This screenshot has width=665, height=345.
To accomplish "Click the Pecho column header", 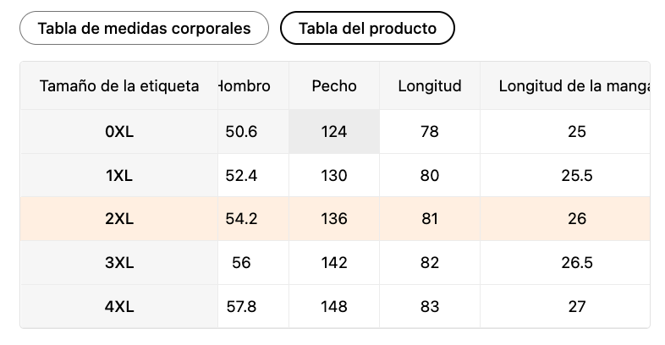I will 334,86.
